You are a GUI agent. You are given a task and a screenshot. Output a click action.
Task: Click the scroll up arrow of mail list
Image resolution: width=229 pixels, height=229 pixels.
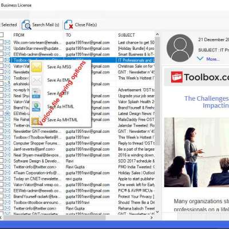(x=157, y=34)
